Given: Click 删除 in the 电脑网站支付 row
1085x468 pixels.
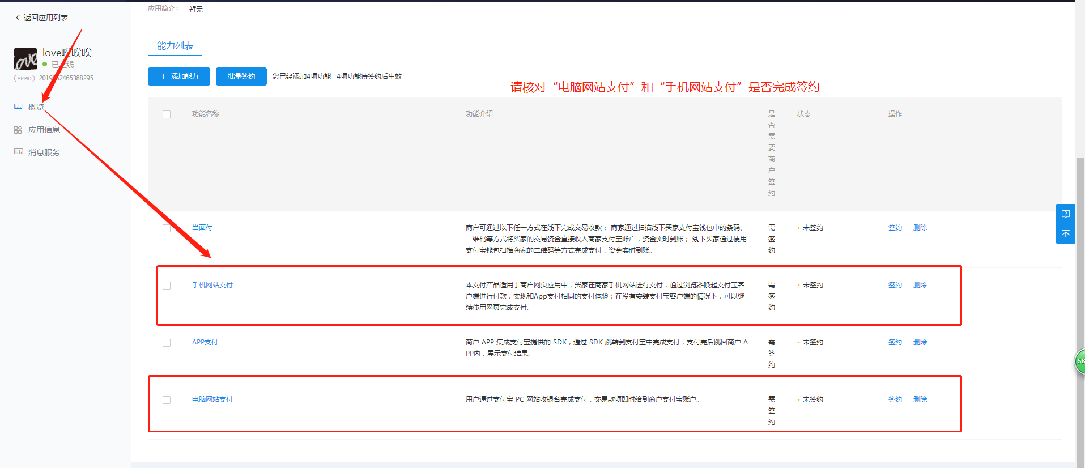Looking at the screenshot, I should pos(920,399).
